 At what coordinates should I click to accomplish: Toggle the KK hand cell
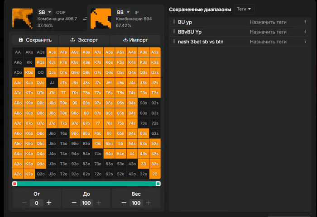(x=29, y=62)
